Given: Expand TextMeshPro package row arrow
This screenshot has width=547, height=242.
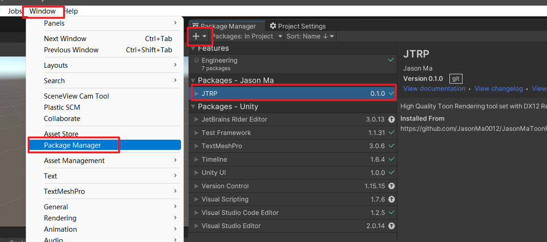Looking at the screenshot, I should (196, 146).
